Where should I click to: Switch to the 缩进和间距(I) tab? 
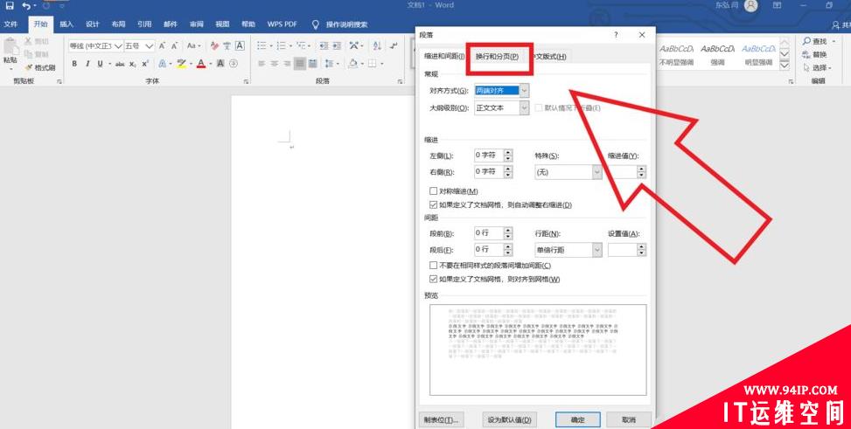444,57
